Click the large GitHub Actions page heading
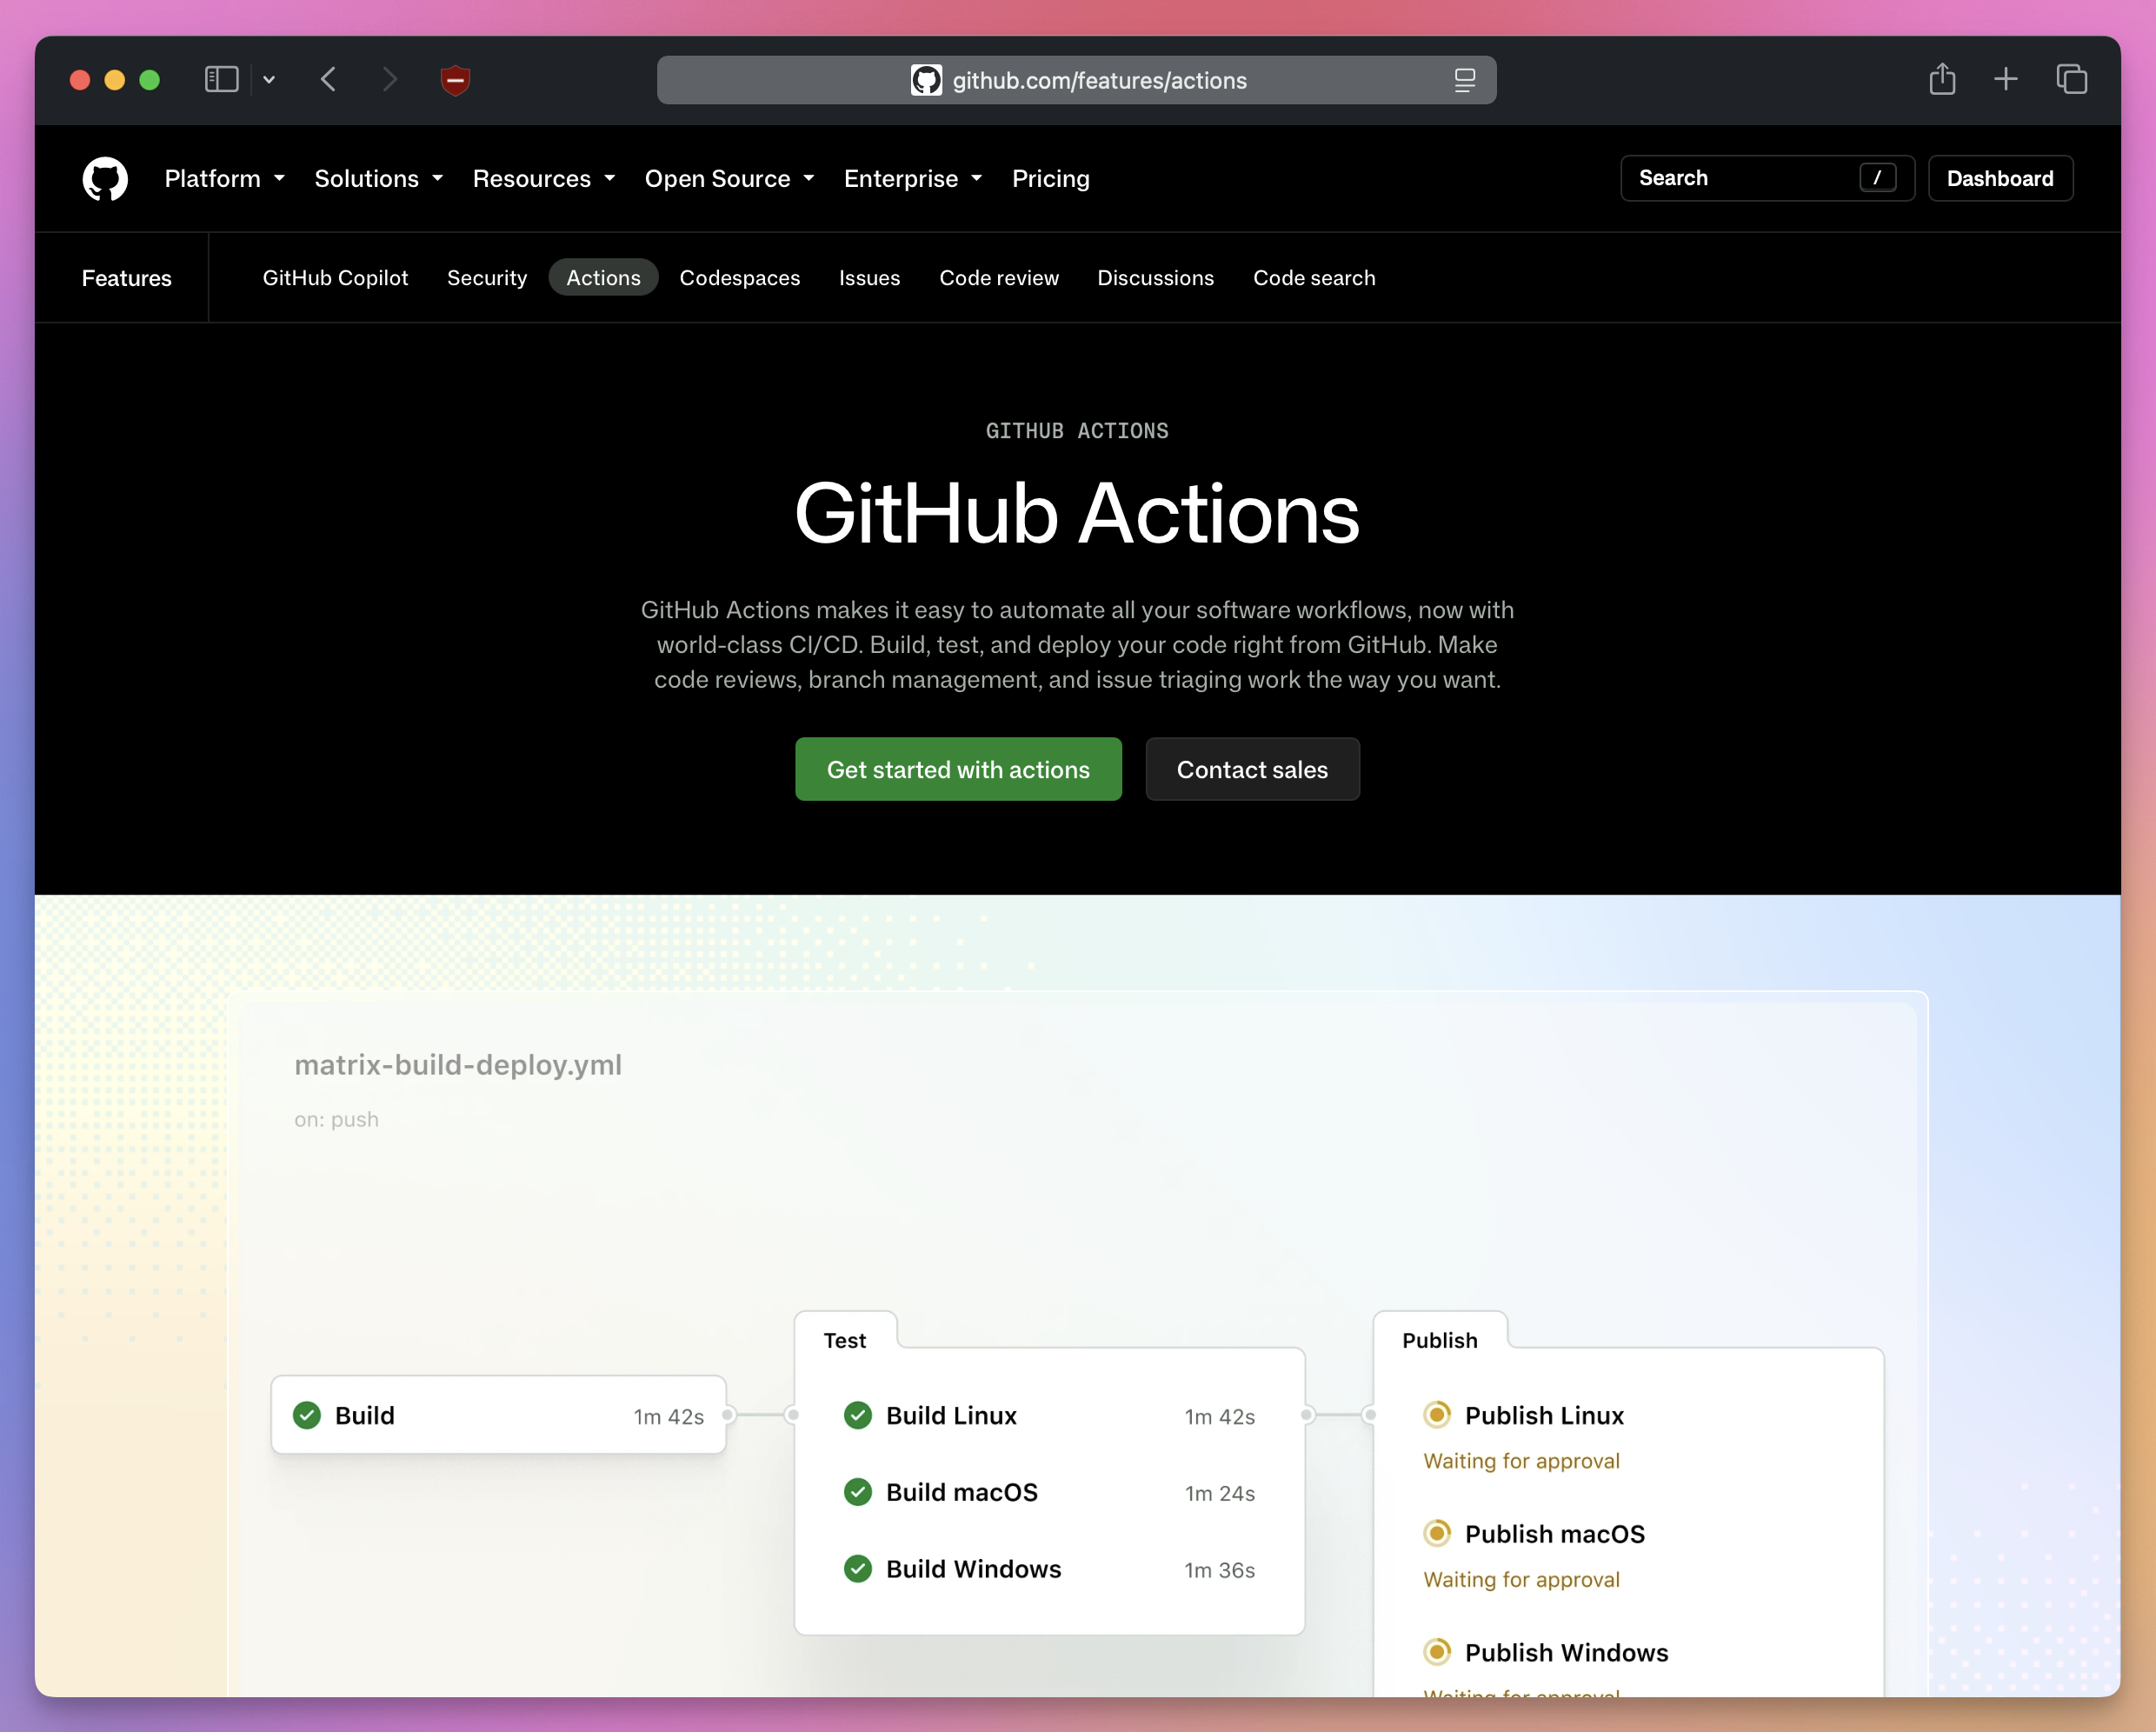 (1077, 513)
